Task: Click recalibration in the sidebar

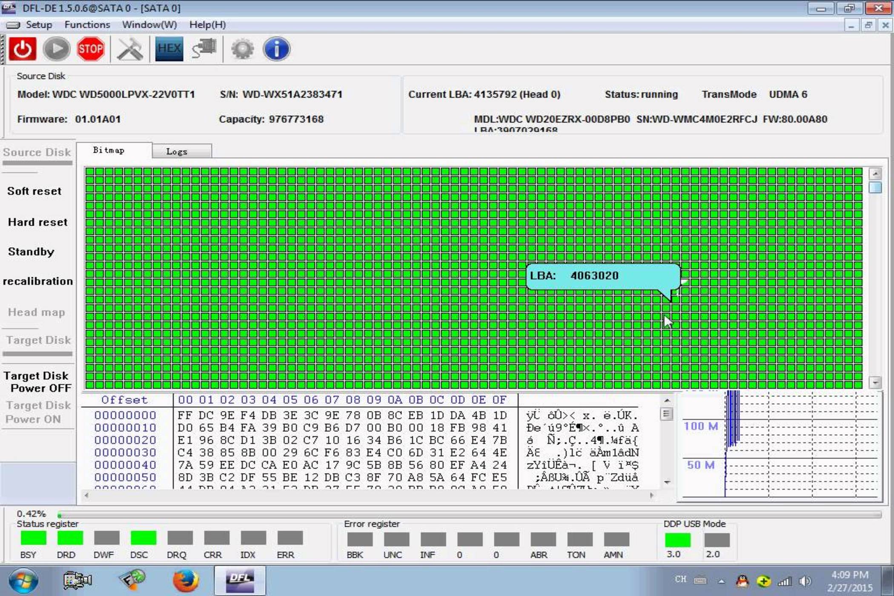Action: coord(37,281)
